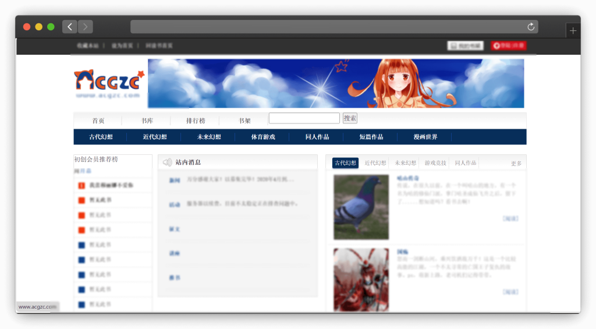Click the blue month tab under 推荐榜 heading

coord(86,171)
